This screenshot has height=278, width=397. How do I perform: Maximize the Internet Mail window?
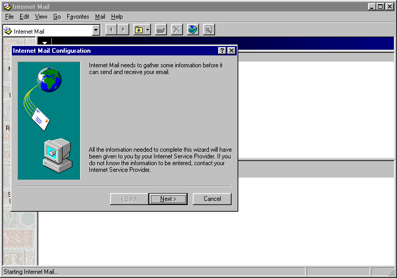click(x=380, y=7)
